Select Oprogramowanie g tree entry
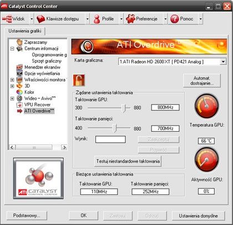 [x=49, y=55]
